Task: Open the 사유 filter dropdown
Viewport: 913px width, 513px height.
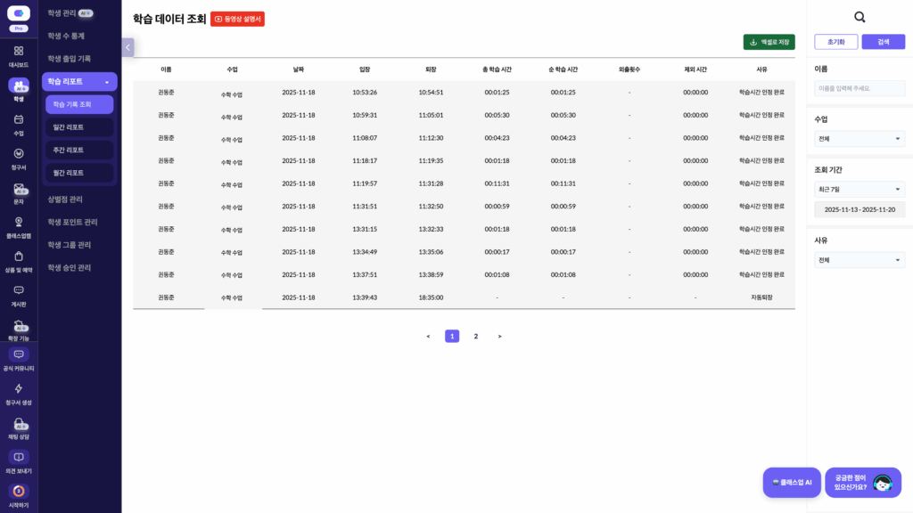Action: pos(859,260)
